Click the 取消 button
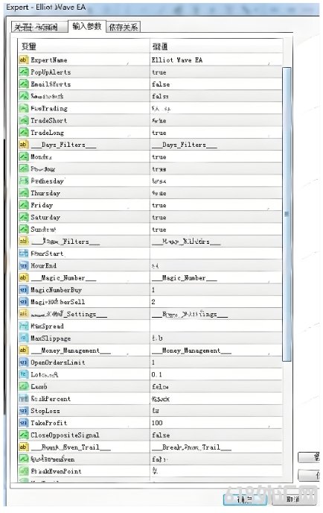This screenshot has width=323, height=513. (292, 500)
